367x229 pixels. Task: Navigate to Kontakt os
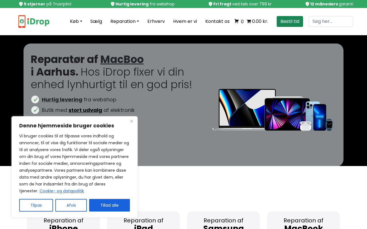(x=217, y=21)
